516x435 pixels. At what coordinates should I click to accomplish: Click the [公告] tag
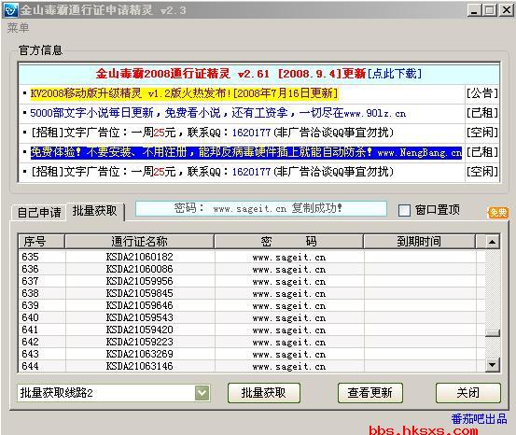tap(482, 93)
